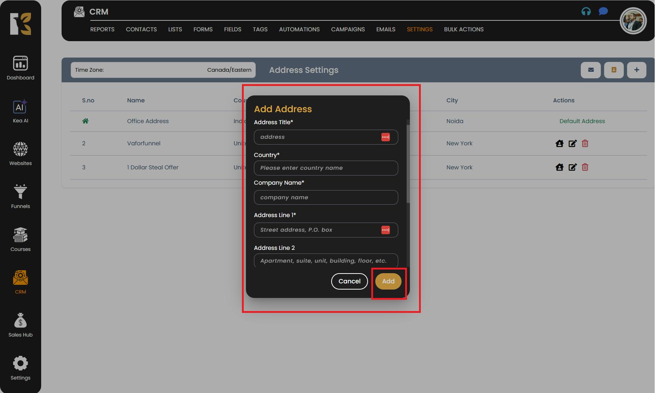Screen dimensions: 662x393
Task: Open Courses in sidebar
Action: [20, 239]
